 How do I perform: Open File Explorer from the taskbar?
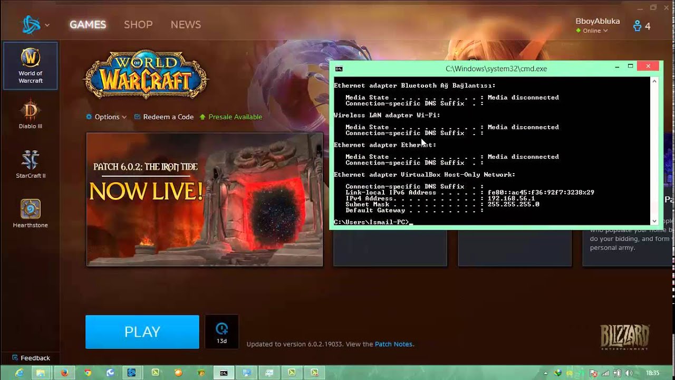coord(41,373)
